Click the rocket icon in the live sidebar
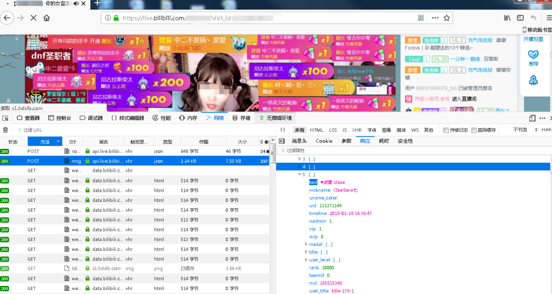The image size is (552, 294). click(533, 80)
